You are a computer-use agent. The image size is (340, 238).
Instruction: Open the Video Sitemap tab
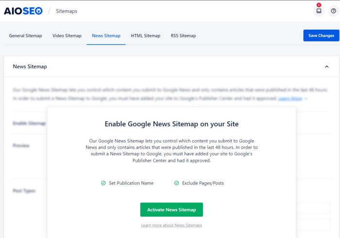tap(67, 35)
